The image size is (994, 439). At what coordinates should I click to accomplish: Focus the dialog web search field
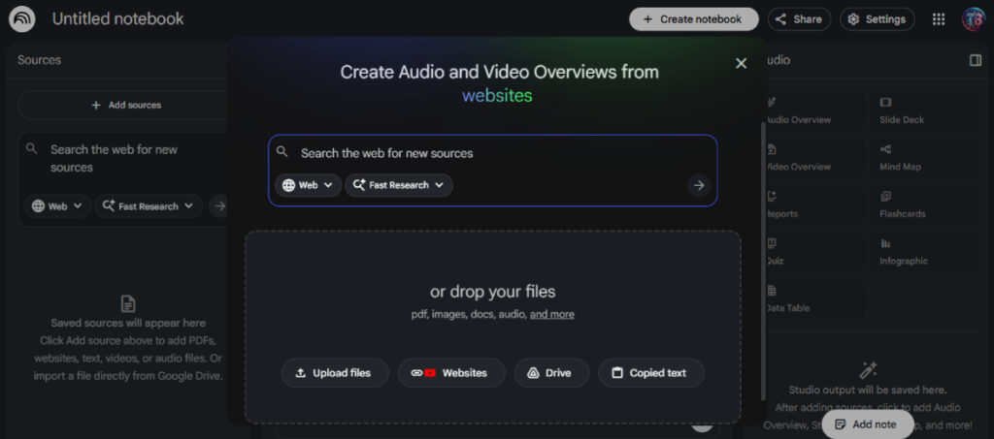(x=485, y=153)
